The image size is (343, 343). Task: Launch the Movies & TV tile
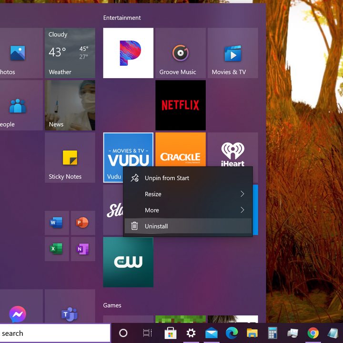(233, 53)
